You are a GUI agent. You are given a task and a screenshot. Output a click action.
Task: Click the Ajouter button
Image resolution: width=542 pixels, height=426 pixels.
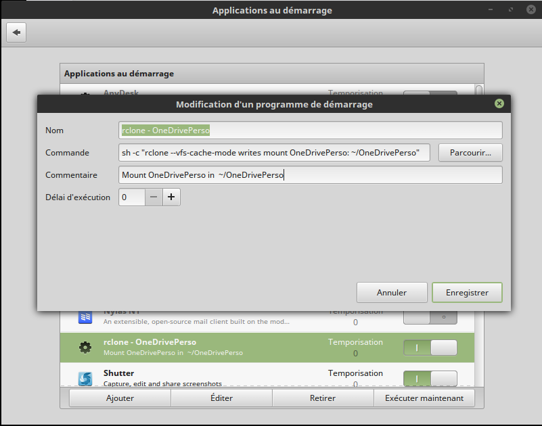[x=120, y=398]
